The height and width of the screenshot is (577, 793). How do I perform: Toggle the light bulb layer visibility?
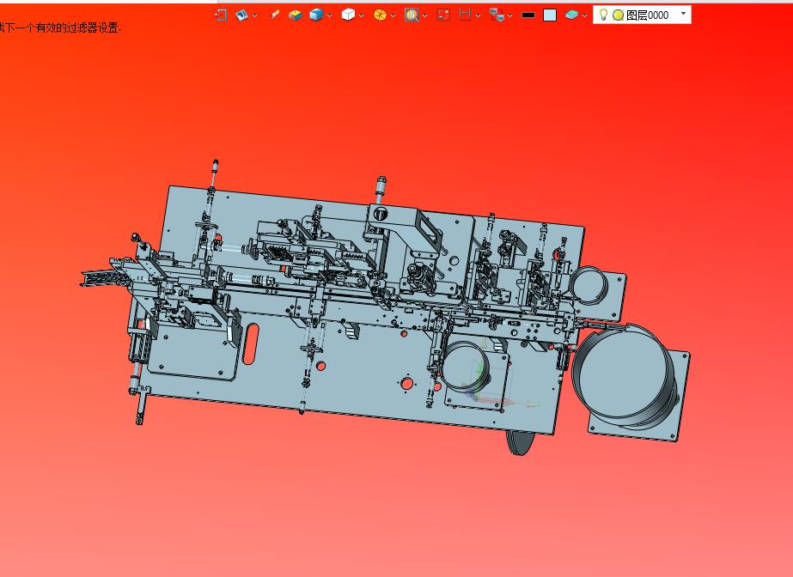[x=603, y=15]
